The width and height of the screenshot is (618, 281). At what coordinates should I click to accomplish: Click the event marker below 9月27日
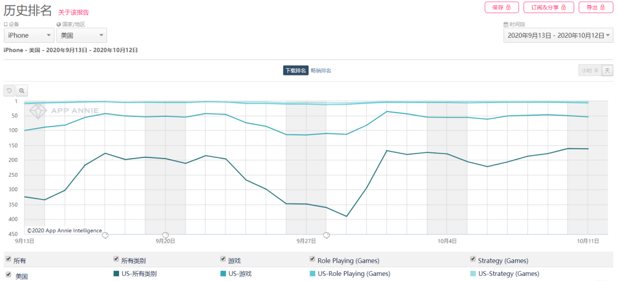click(x=326, y=235)
